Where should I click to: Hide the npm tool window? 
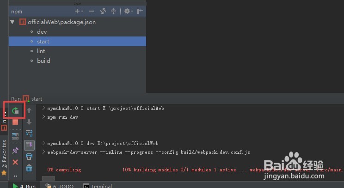click(x=140, y=11)
